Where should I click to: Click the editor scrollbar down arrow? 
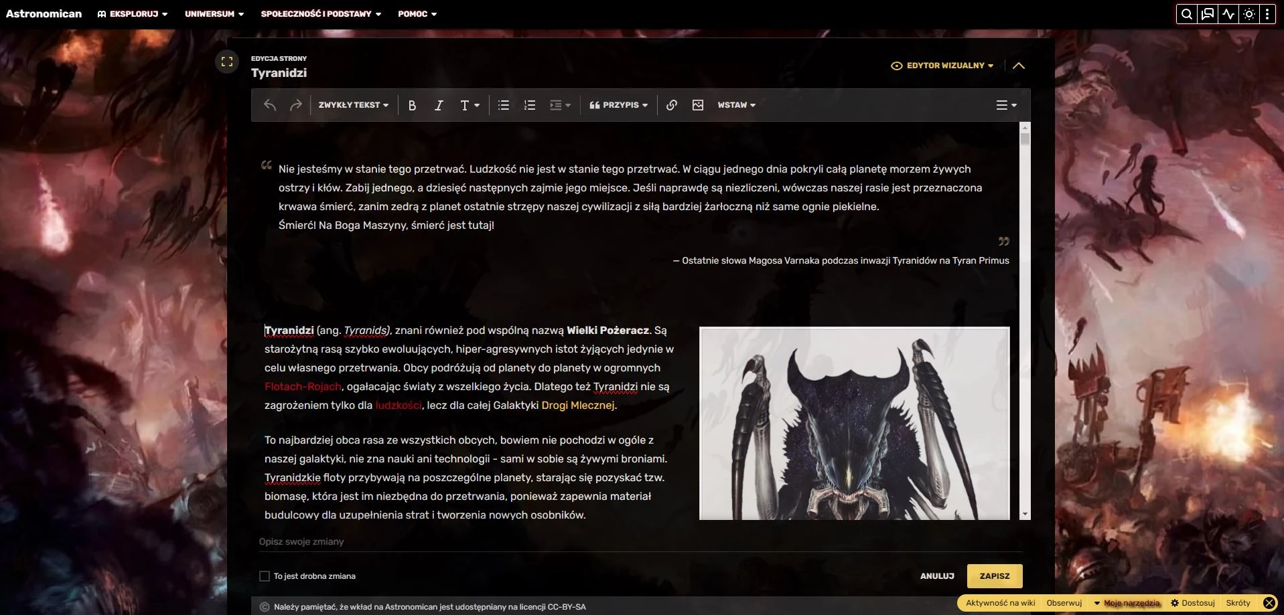[x=1025, y=514]
